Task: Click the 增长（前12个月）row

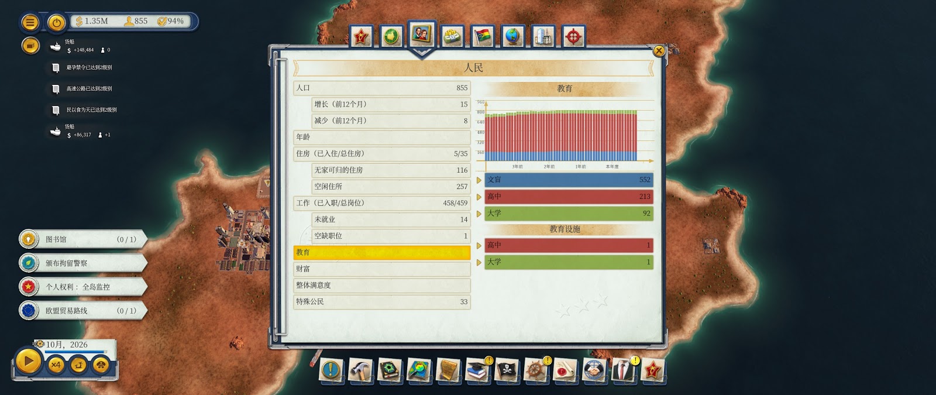Action: click(x=391, y=104)
